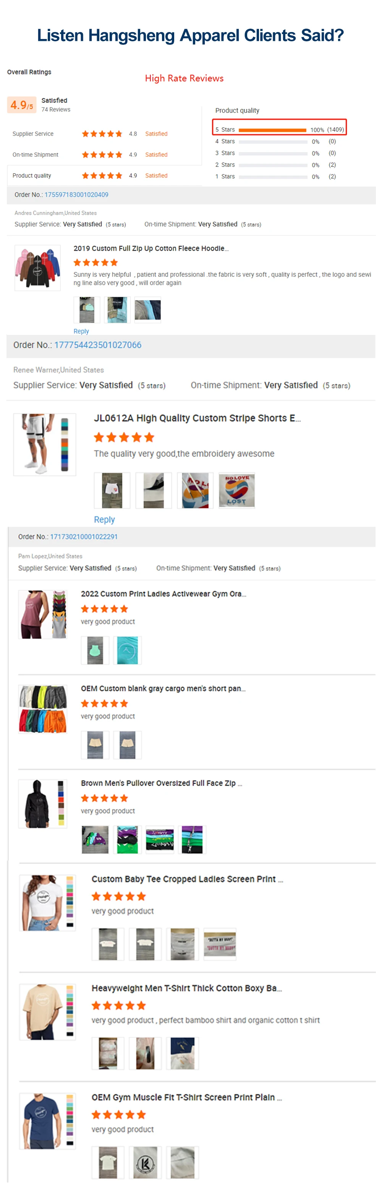Click the On-time Shipment star rating icons

[x=102, y=155]
